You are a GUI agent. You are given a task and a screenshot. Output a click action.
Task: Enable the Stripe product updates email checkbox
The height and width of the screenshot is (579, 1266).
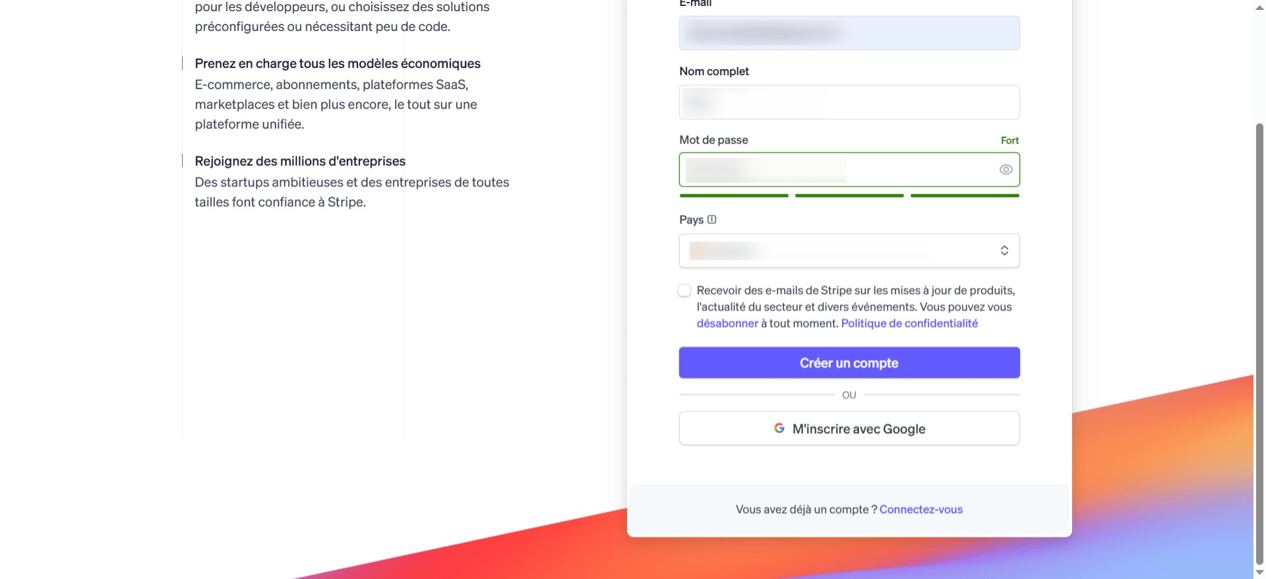click(x=684, y=290)
